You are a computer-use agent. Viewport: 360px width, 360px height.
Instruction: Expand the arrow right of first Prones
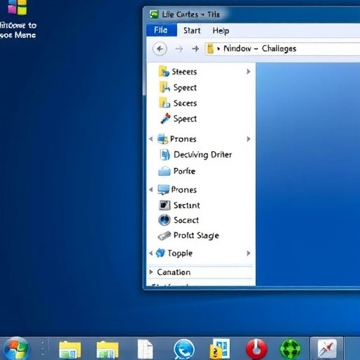248,139
